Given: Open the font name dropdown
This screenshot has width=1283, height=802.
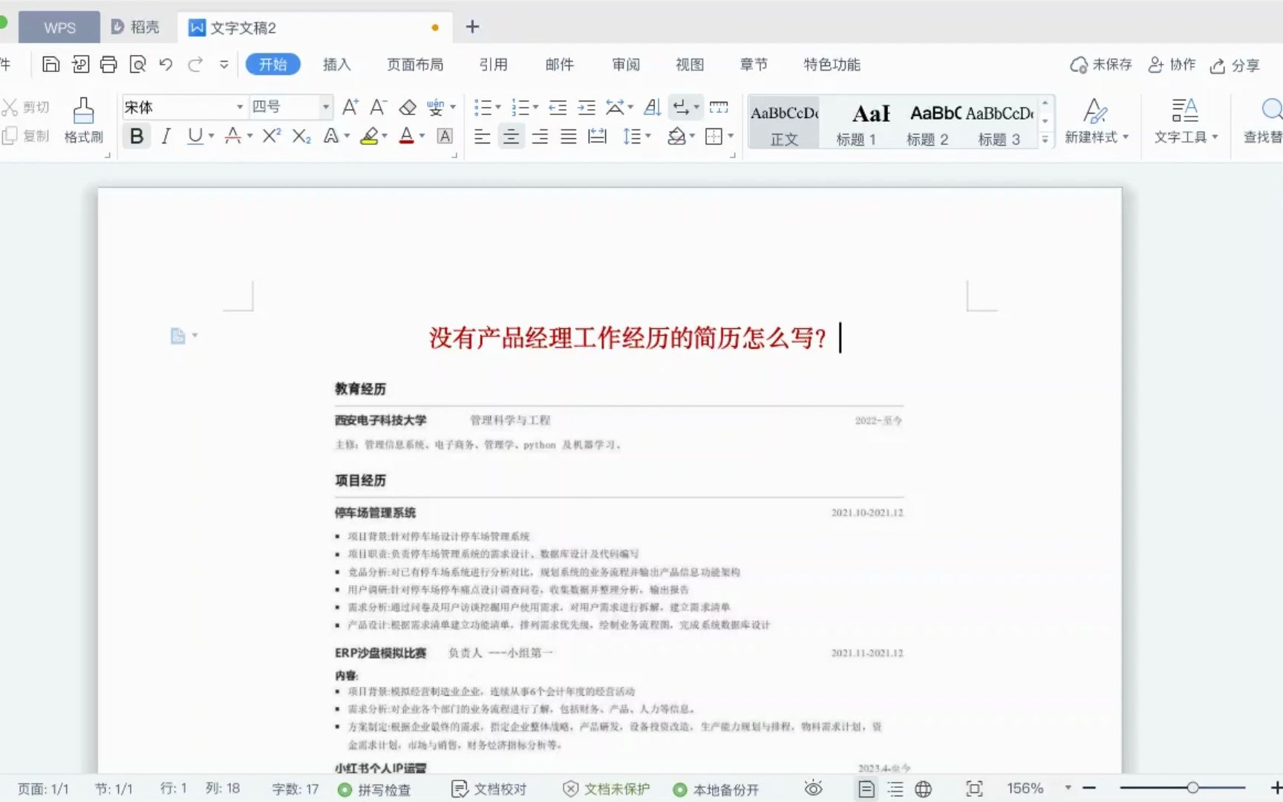Looking at the screenshot, I should 239,108.
